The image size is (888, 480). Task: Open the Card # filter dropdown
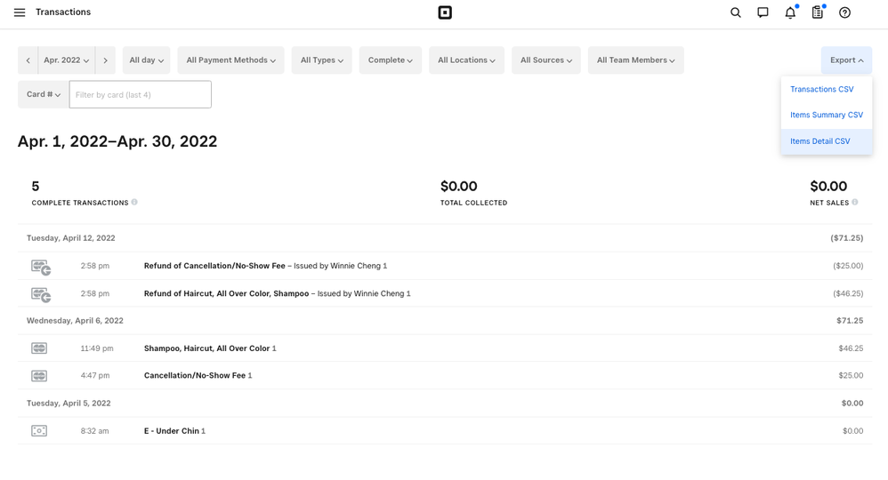click(44, 94)
